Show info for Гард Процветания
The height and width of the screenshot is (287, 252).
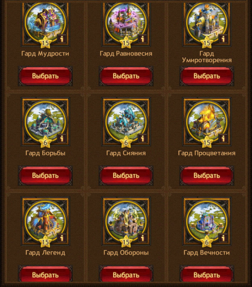click(223, 138)
